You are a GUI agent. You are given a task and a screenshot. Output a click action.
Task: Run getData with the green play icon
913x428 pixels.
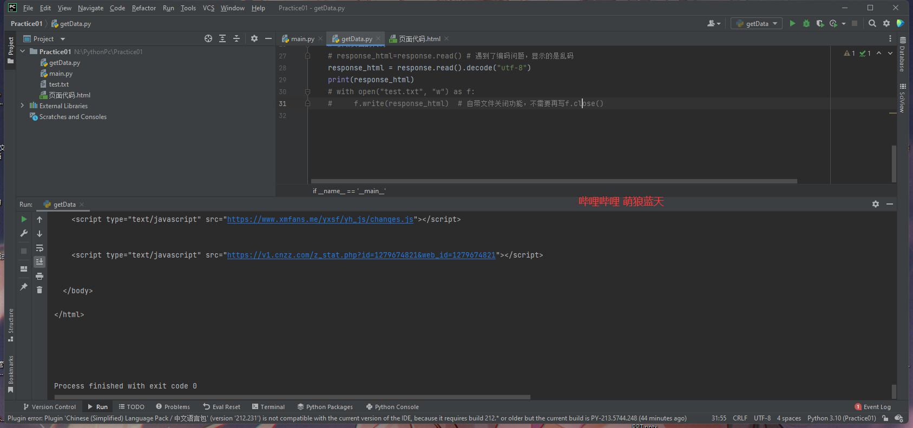[x=792, y=23]
